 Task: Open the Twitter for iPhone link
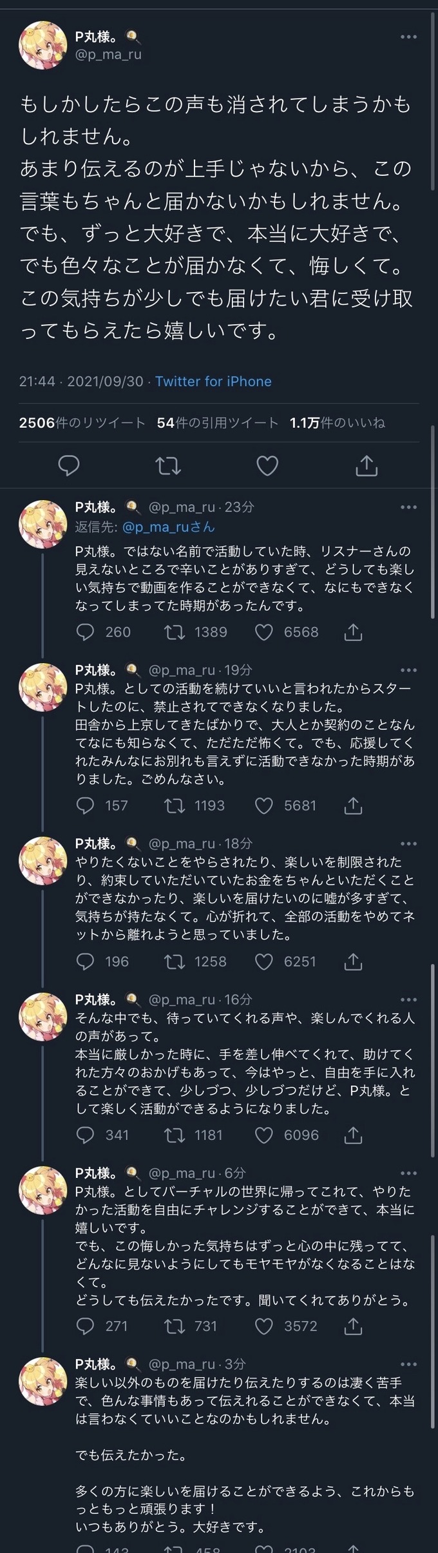point(213,381)
